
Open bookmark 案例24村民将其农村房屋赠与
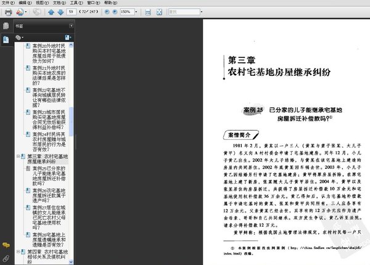pos(49,142)
